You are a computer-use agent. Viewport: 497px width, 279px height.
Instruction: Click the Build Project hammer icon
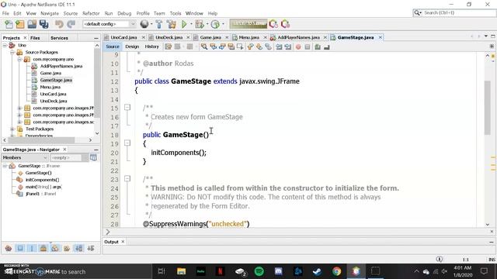[x=159, y=24]
